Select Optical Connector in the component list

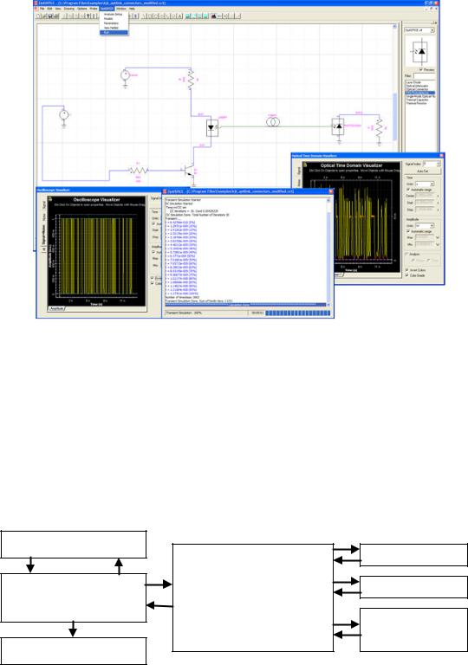pyautogui.click(x=417, y=89)
